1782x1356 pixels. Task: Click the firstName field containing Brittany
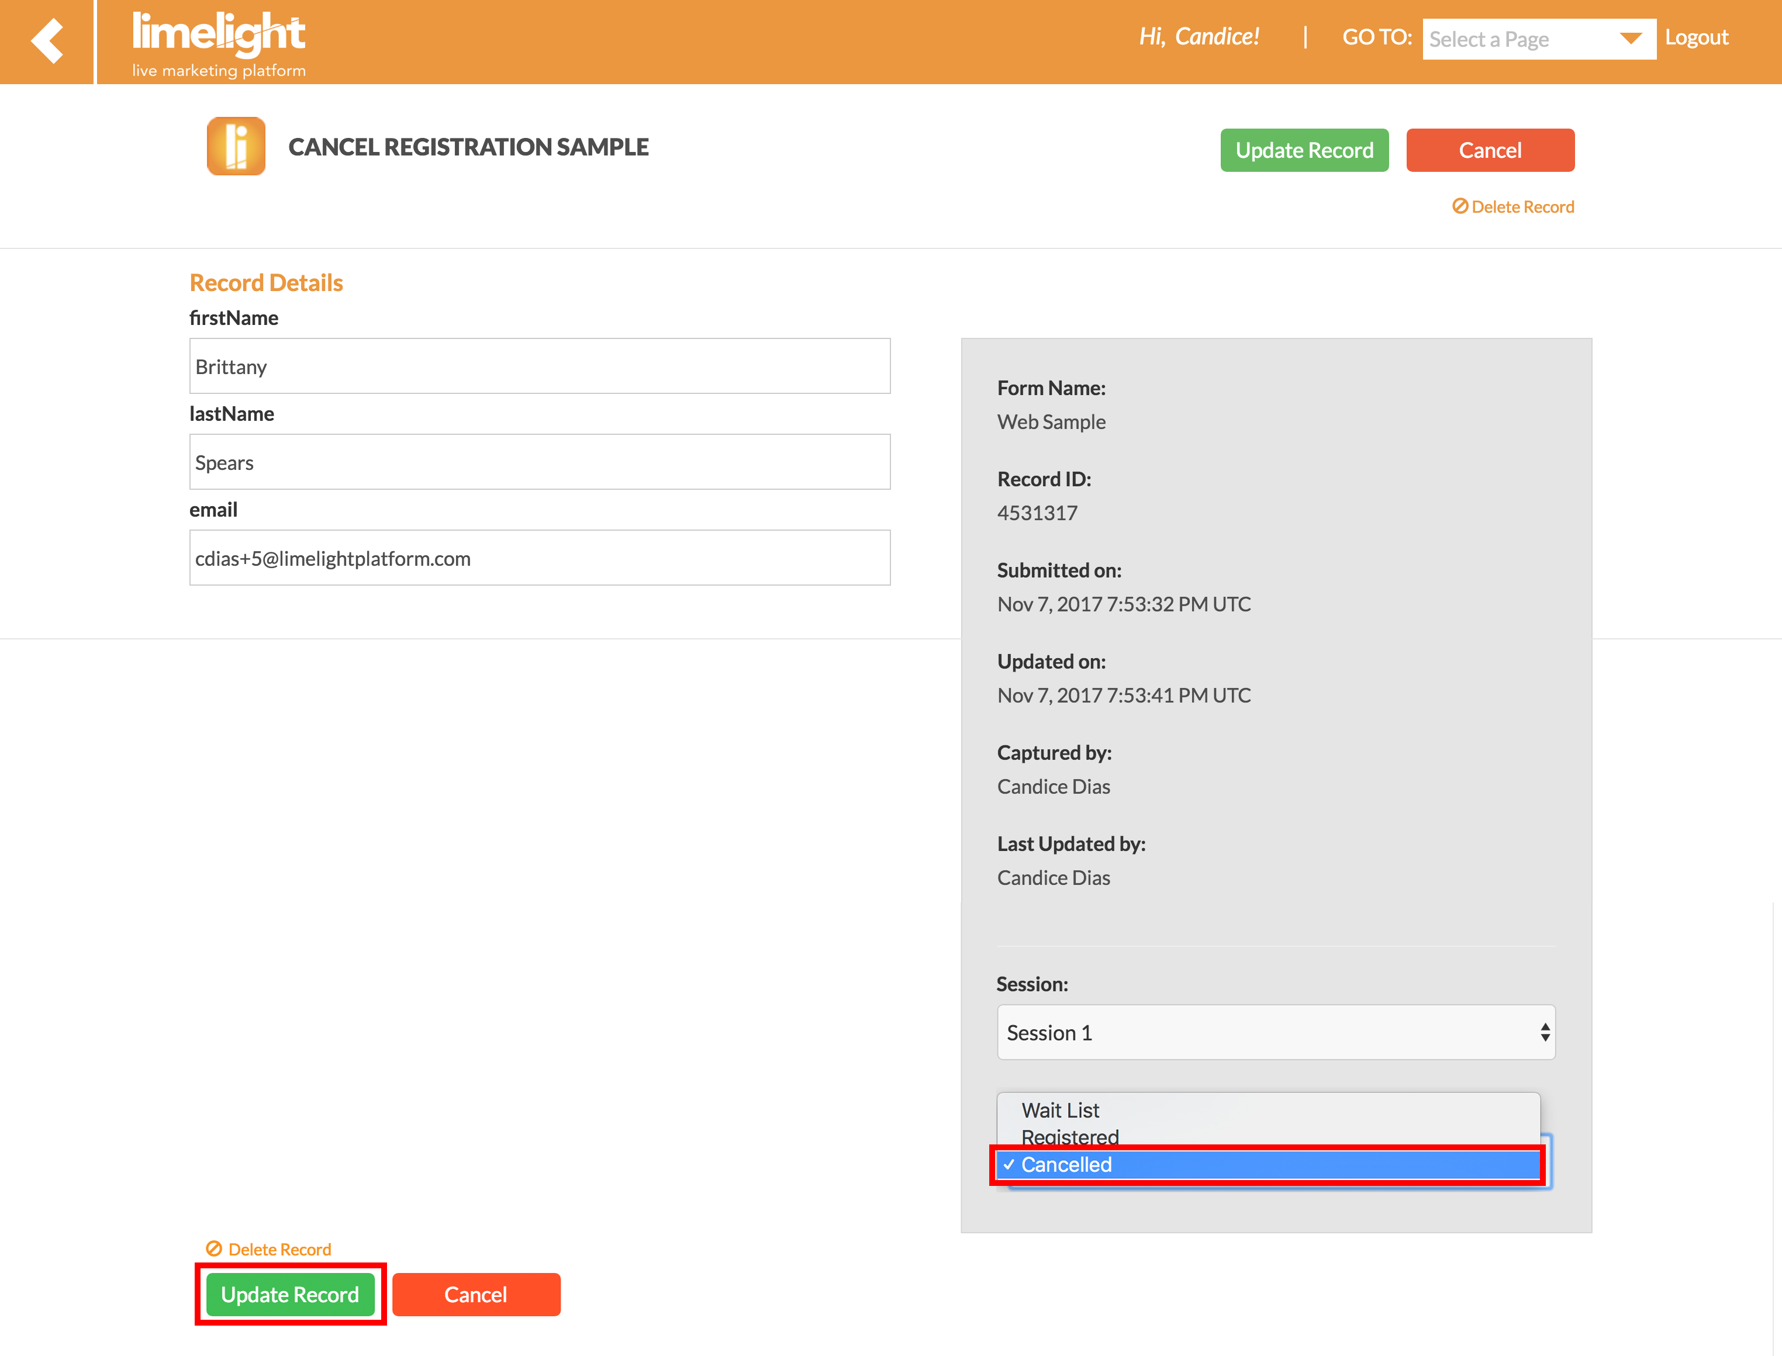point(540,366)
